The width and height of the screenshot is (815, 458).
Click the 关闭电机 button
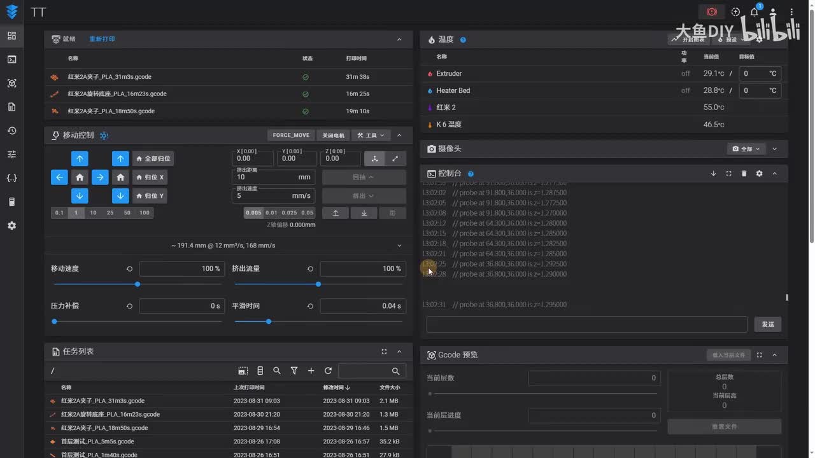[333, 135]
